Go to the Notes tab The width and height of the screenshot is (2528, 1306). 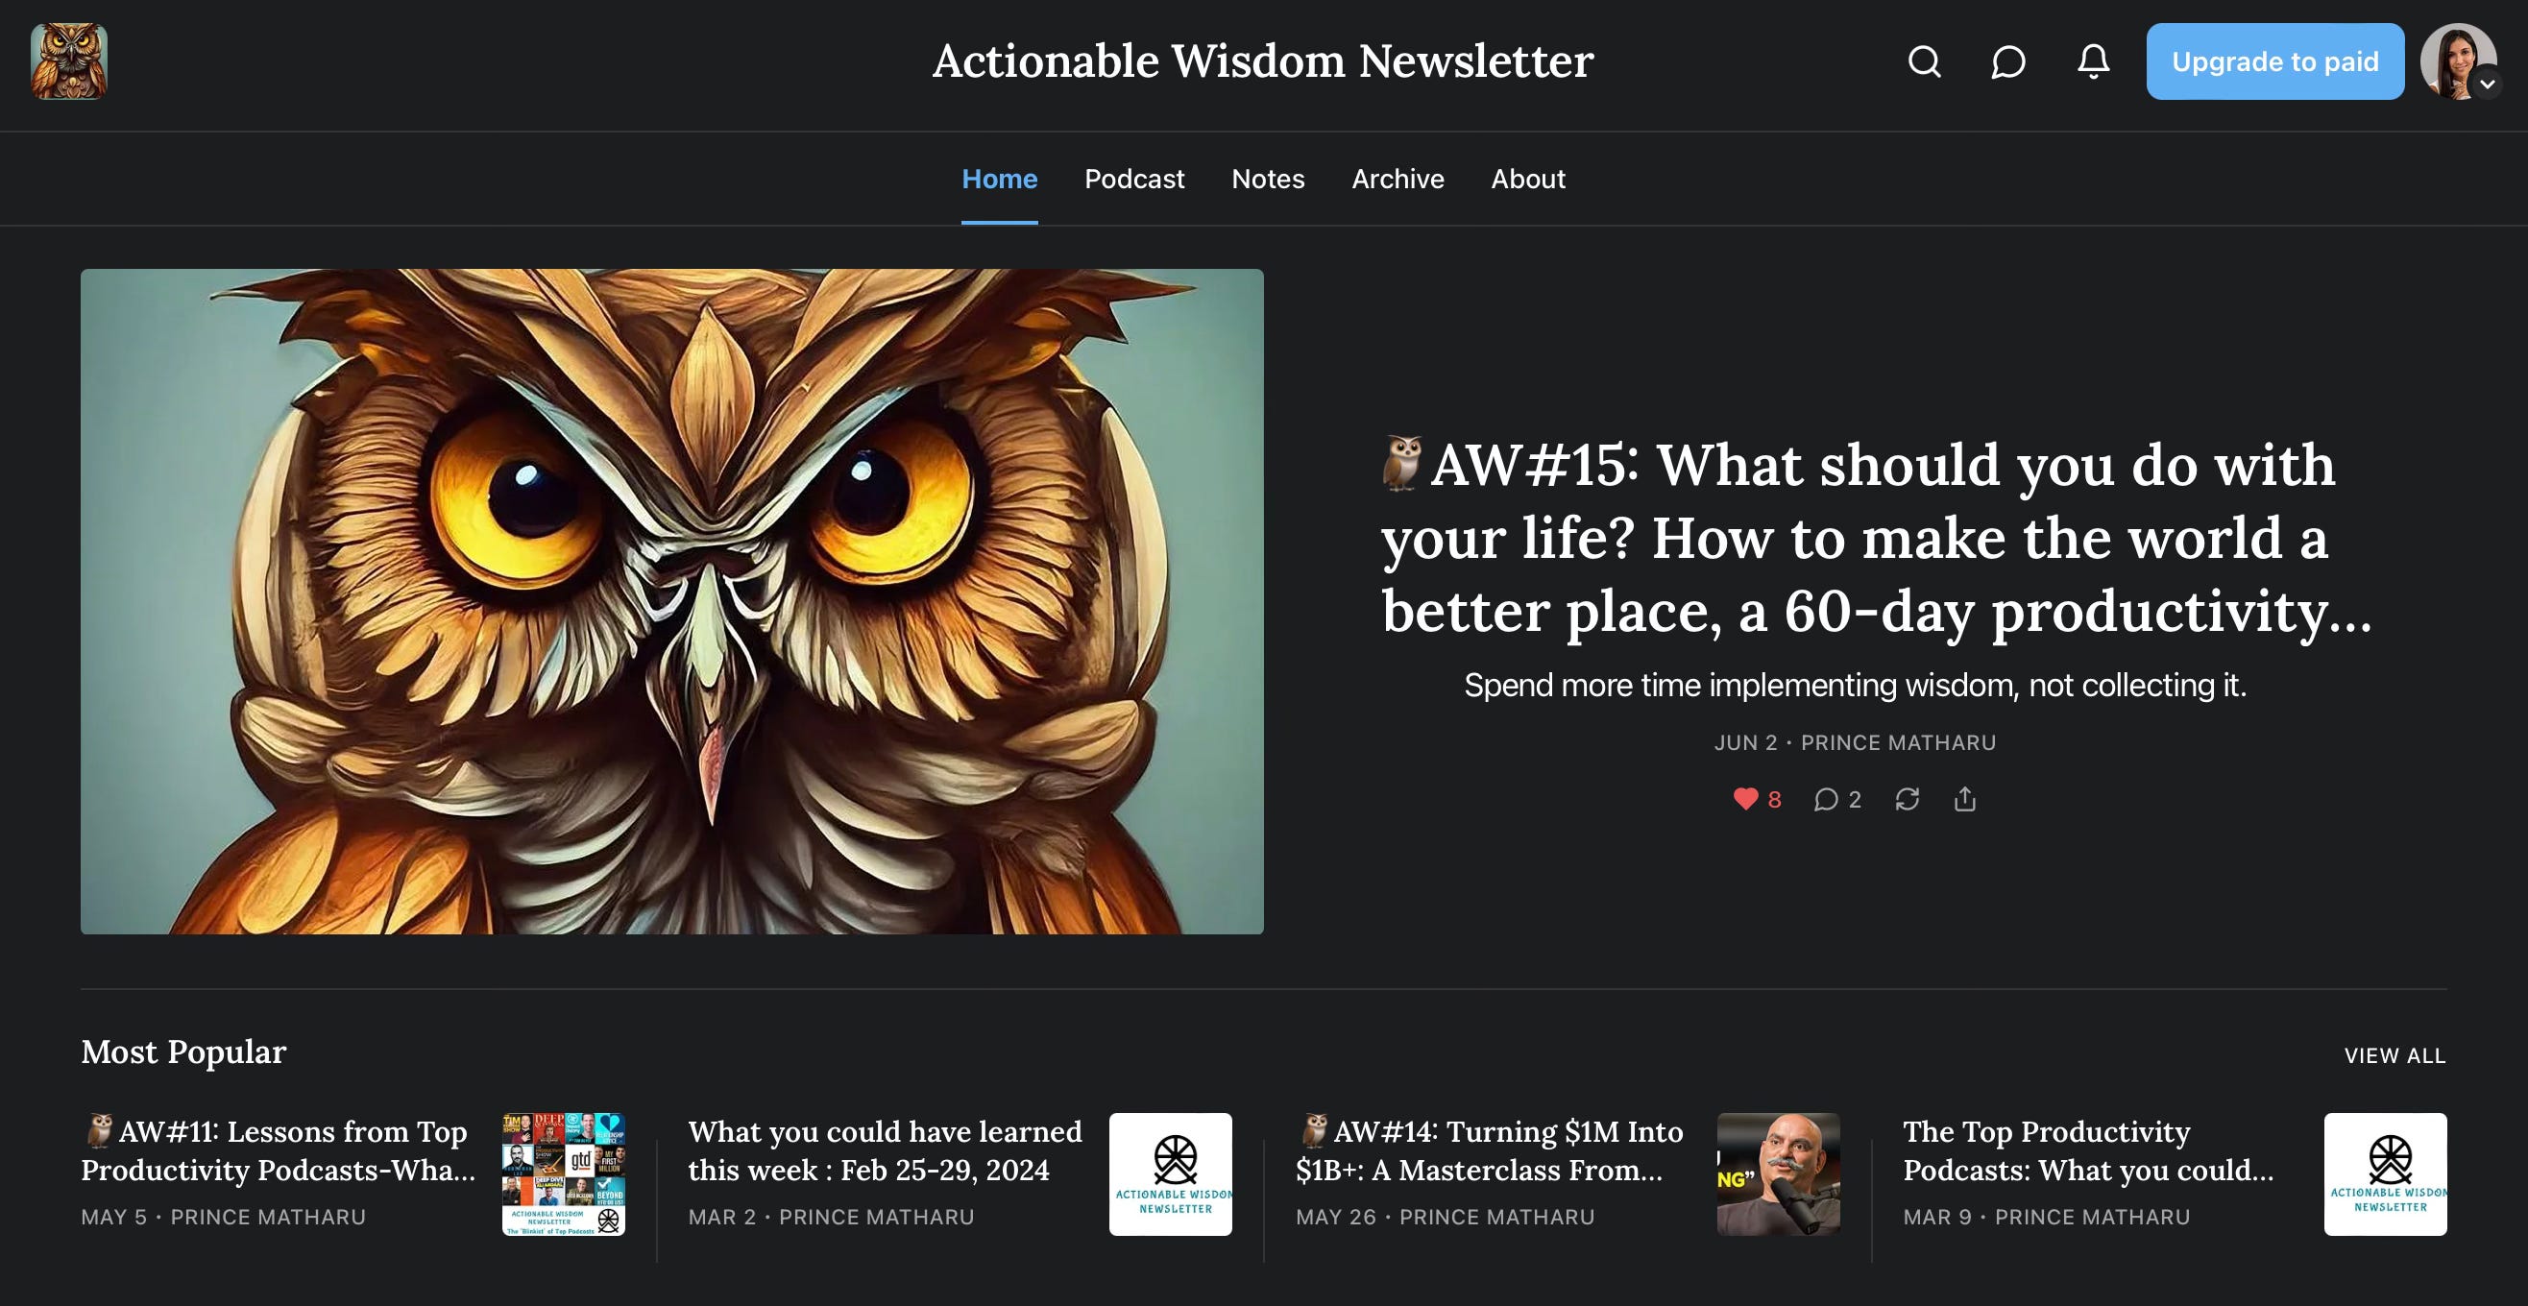click(1267, 179)
